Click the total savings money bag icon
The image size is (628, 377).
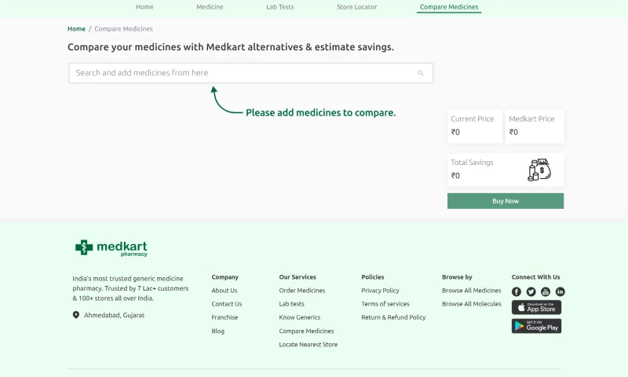539,170
